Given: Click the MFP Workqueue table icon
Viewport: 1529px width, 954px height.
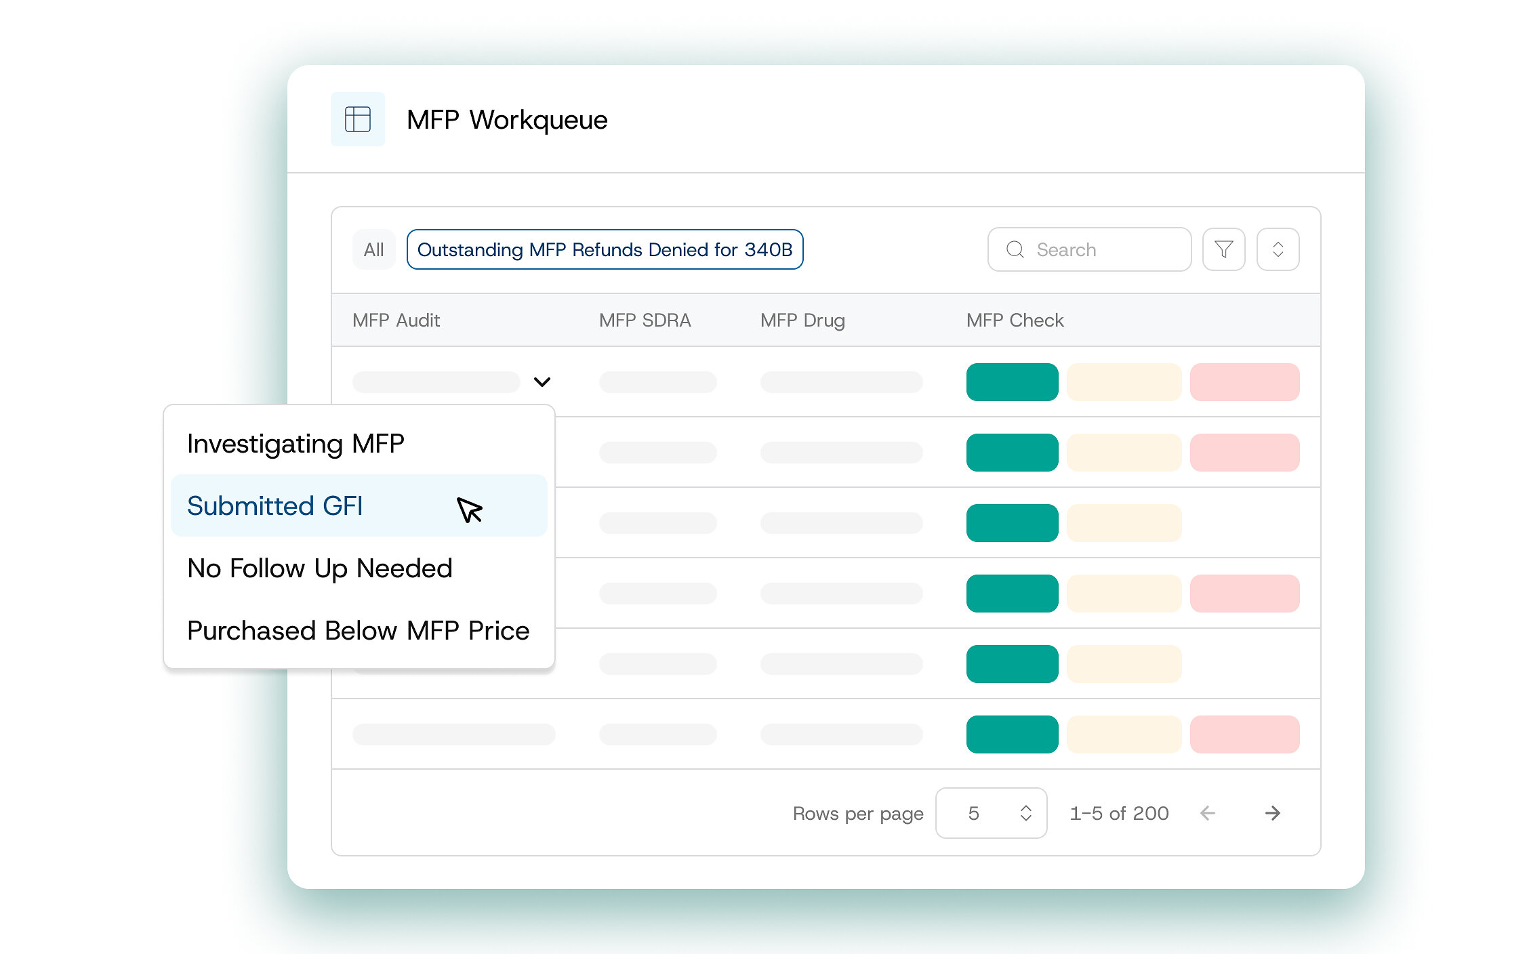Looking at the screenshot, I should 357,119.
